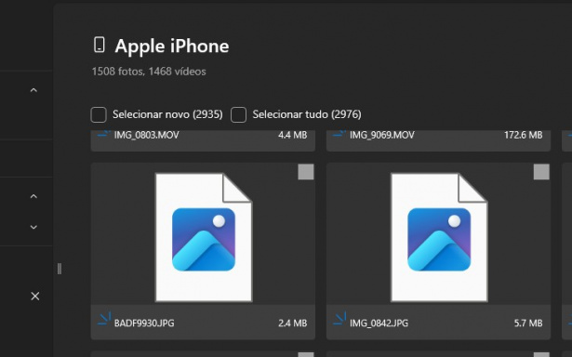The height and width of the screenshot is (357, 572).
Task: Click the 1508 fotos, 1468 vídeos count
Action: 149,72
